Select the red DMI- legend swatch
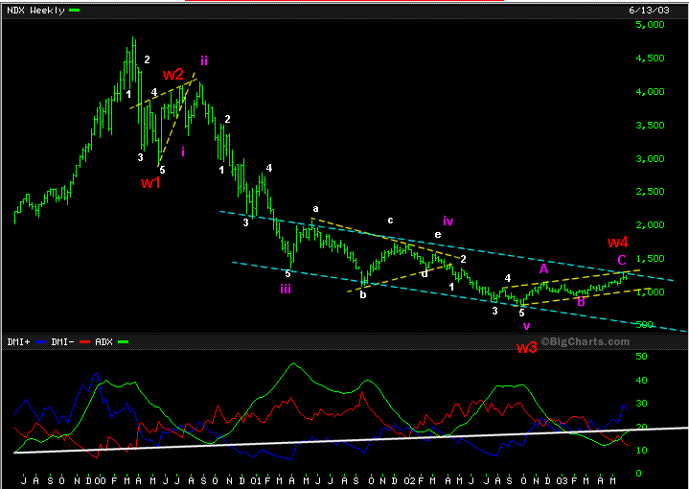 84,341
